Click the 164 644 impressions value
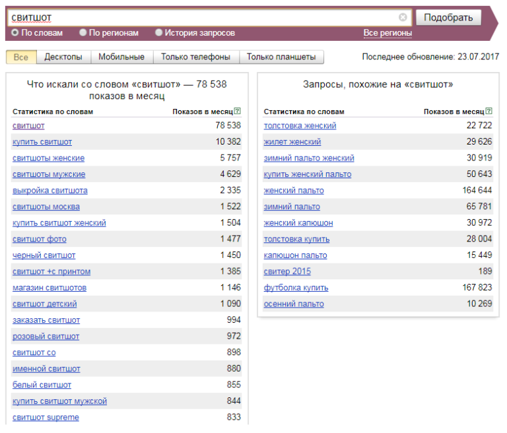The width and height of the screenshot is (507, 433). tap(477, 190)
